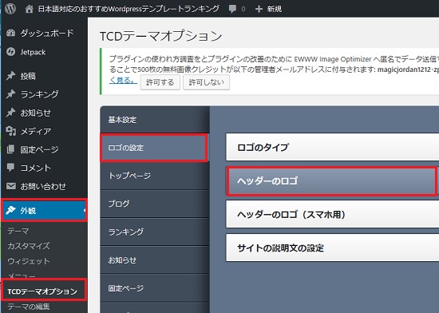Click the コメント speech bubble icon
This screenshot has height=313, width=439.
(10, 168)
